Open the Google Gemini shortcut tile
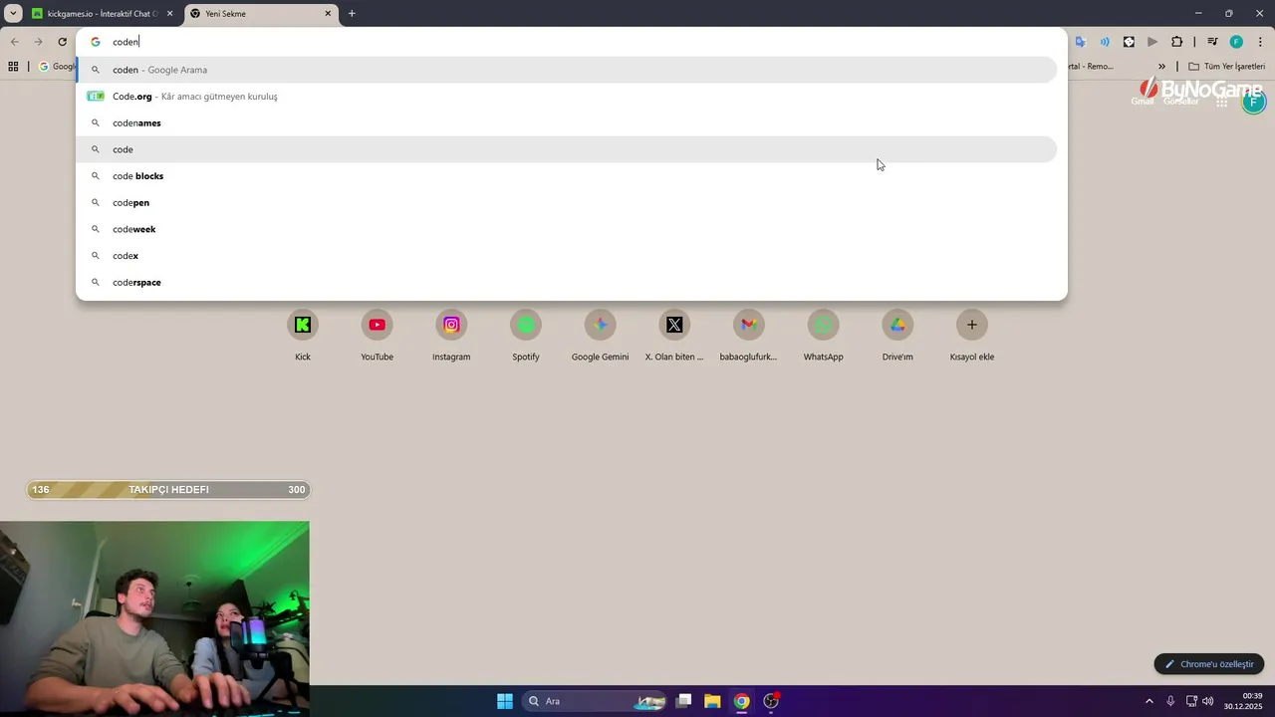The image size is (1275, 717). (x=600, y=336)
